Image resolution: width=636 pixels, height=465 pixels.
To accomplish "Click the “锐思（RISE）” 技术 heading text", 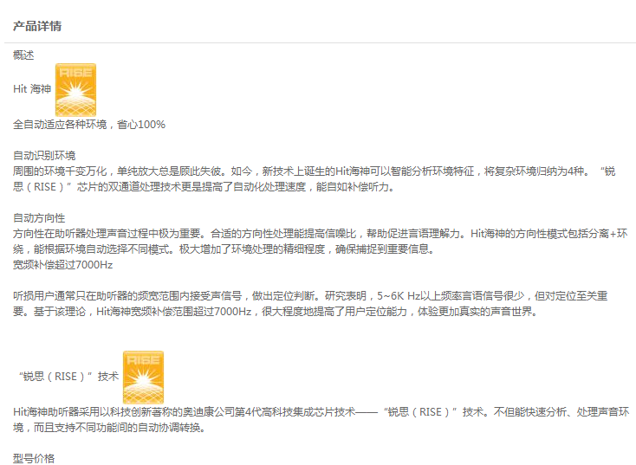I will (68, 377).
